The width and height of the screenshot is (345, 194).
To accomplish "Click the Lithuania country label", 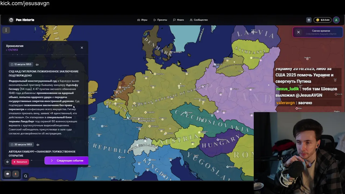I will (x=251, y=50).
